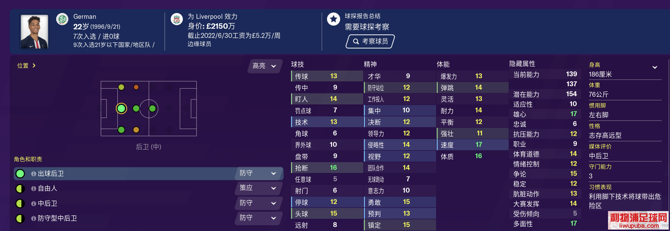The image size is (670, 231).
Task: Click the scout report star icon
Action: tap(333, 19)
